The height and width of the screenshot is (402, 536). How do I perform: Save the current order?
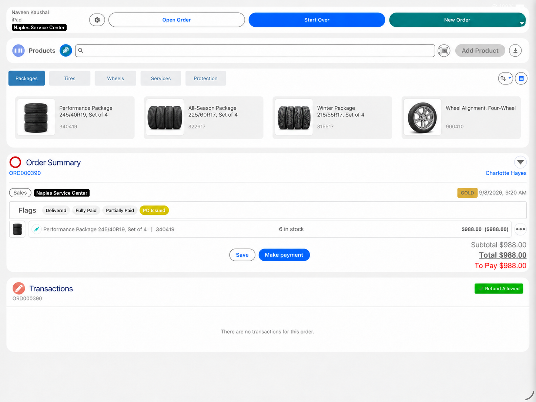242,255
